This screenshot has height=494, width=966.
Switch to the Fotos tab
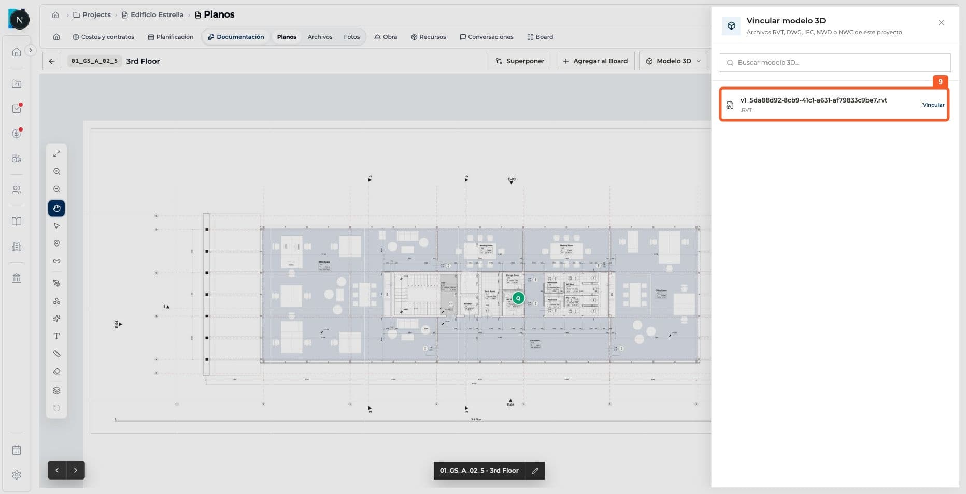click(351, 37)
